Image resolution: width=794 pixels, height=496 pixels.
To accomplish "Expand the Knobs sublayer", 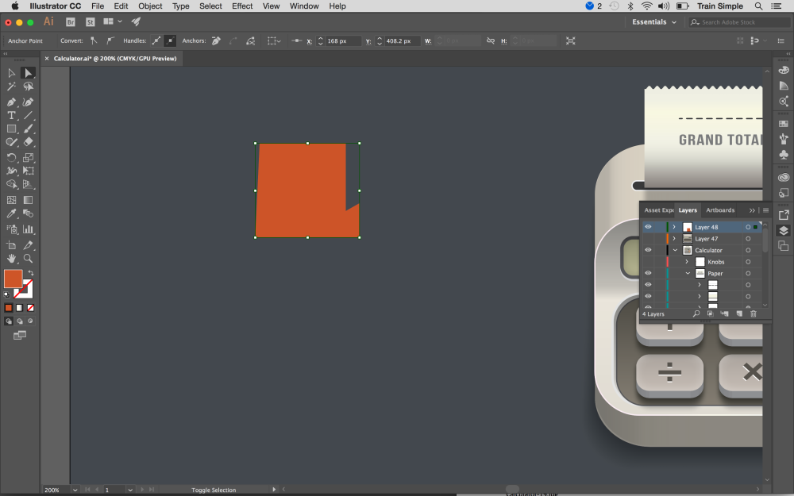I will [x=687, y=262].
